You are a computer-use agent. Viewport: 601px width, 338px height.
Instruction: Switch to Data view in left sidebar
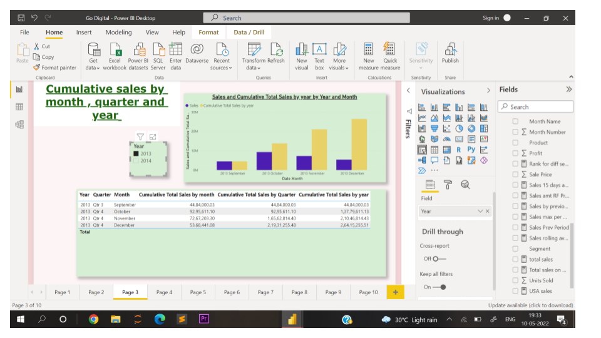(x=19, y=107)
